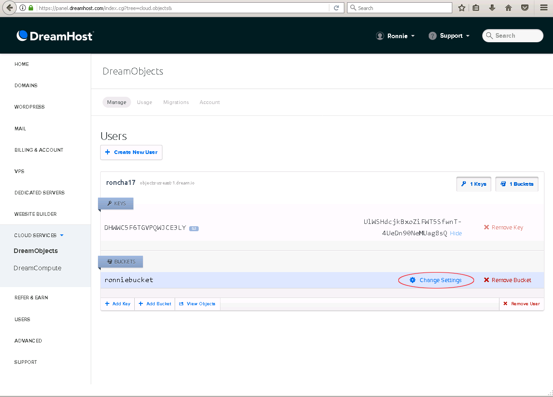Open the bookmarks list icon
553x397 pixels.
[476, 8]
